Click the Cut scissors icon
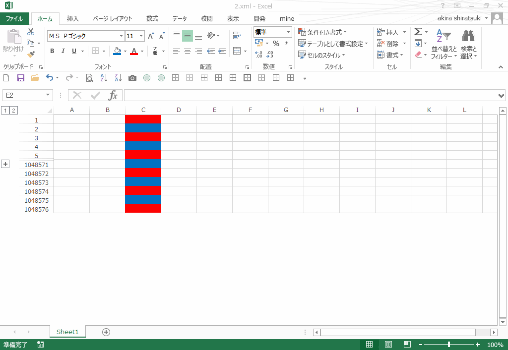 click(x=31, y=32)
